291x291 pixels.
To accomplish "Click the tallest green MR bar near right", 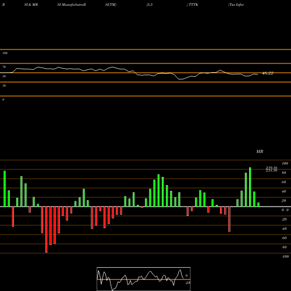I will 250,187.
